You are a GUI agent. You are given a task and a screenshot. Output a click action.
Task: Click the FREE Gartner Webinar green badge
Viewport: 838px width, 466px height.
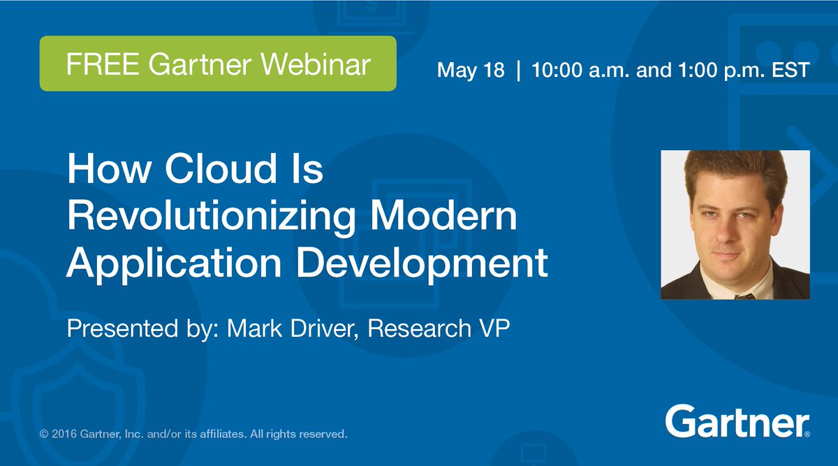[218, 64]
